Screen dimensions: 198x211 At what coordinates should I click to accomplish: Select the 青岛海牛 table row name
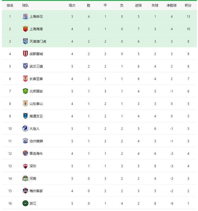tap(36, 153)
